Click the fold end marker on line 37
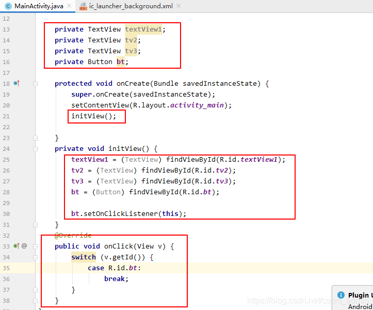 click(x=35, y=290)
